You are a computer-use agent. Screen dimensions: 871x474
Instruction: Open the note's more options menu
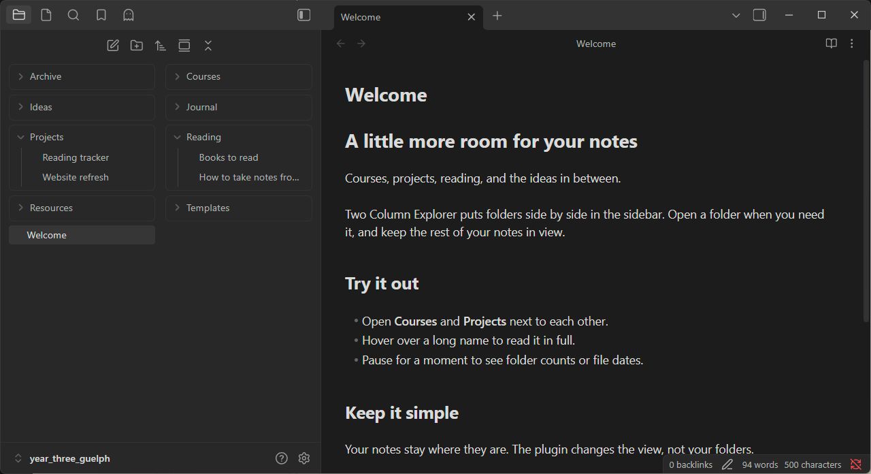(851, 44)
